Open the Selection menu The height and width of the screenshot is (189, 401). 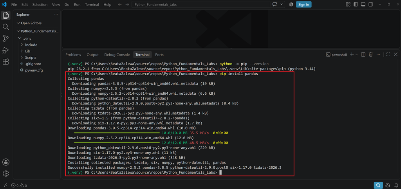click(40, 5)
